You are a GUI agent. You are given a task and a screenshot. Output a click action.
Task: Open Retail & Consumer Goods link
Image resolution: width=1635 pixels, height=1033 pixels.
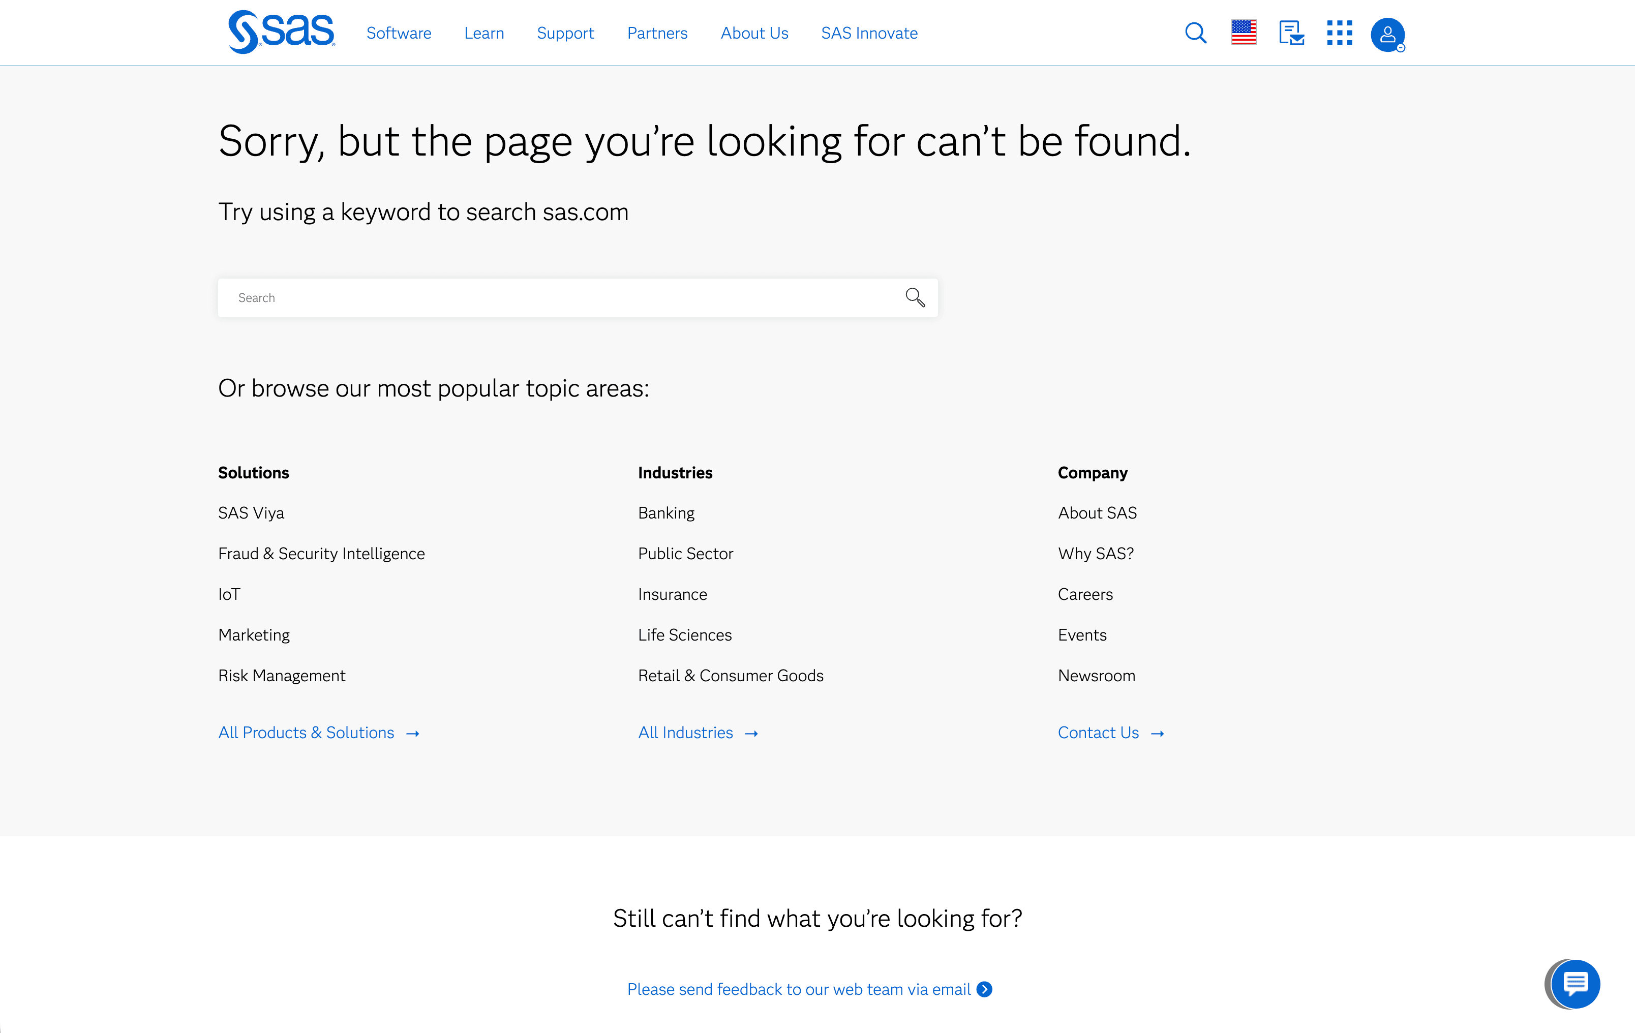pos(731,676)
